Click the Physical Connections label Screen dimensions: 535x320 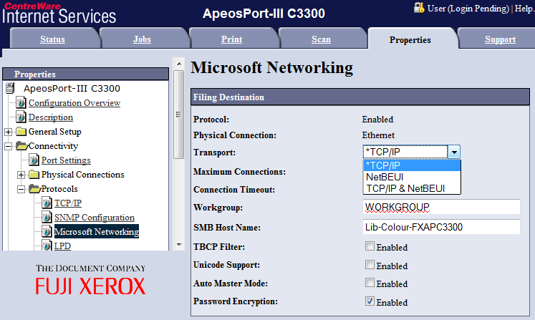click(83, 175)
